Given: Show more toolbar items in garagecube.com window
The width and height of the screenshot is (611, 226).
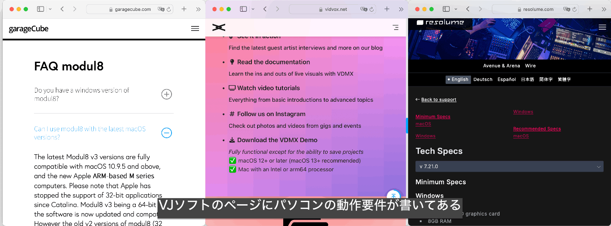Looking at the screenshot, I should (198, 9).
